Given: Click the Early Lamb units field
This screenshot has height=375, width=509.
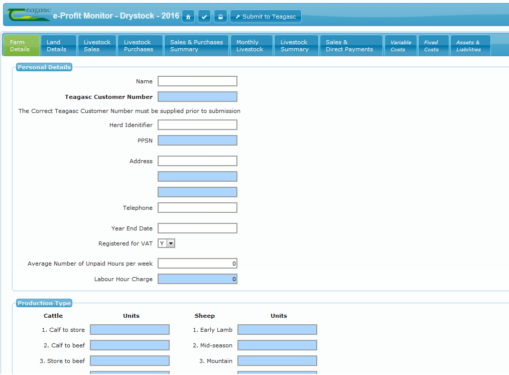Looking at the screenshot, I should tap(277, 330).
